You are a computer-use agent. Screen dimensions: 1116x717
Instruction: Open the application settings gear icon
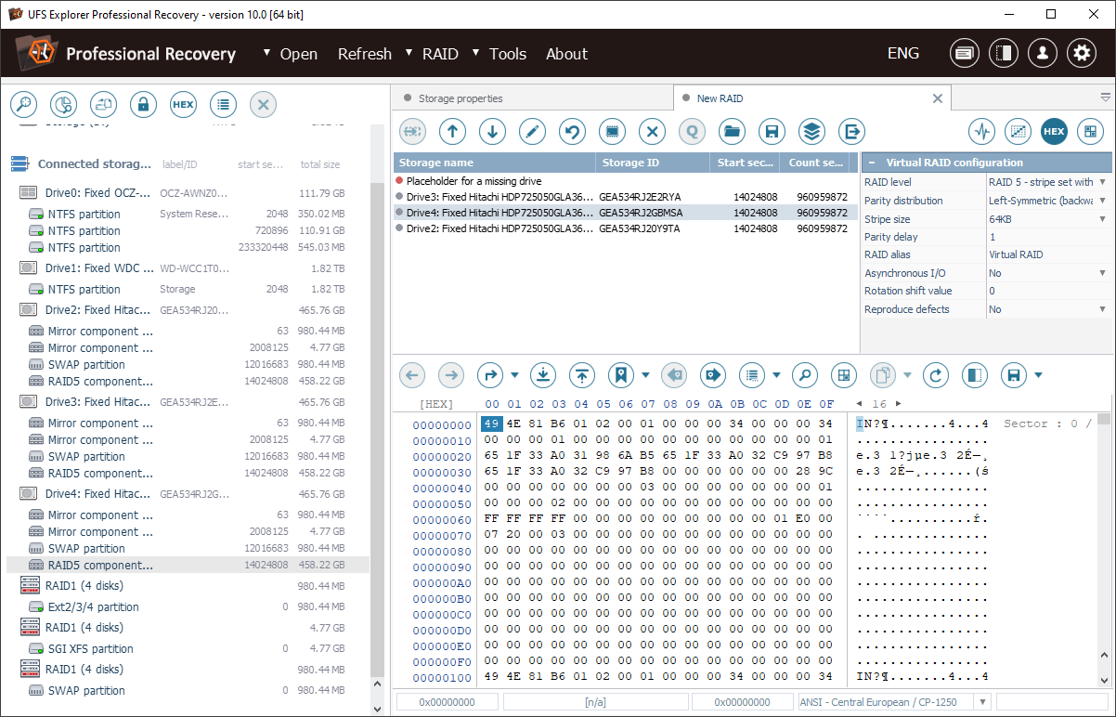(x=1081, y=53)
